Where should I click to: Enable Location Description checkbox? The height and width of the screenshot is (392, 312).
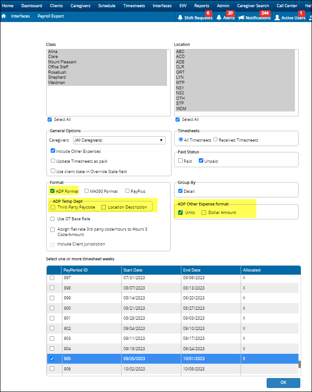pos(104,207)
